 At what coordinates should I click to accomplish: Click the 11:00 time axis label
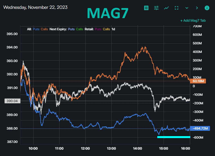tap(59, 148)
